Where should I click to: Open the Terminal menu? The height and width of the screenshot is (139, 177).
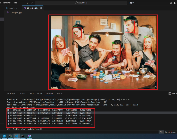pyautogui.click(x=7, y=3)
